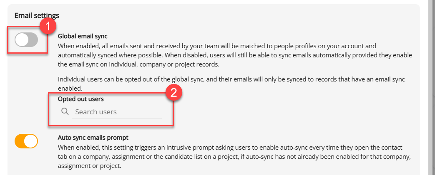Click the red number 1 badge
This screenshot has height=175, width=435.
(48, 26)
